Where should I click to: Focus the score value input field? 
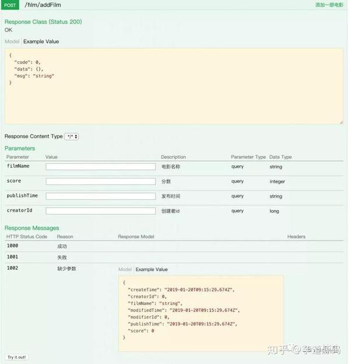click(101, 181)
